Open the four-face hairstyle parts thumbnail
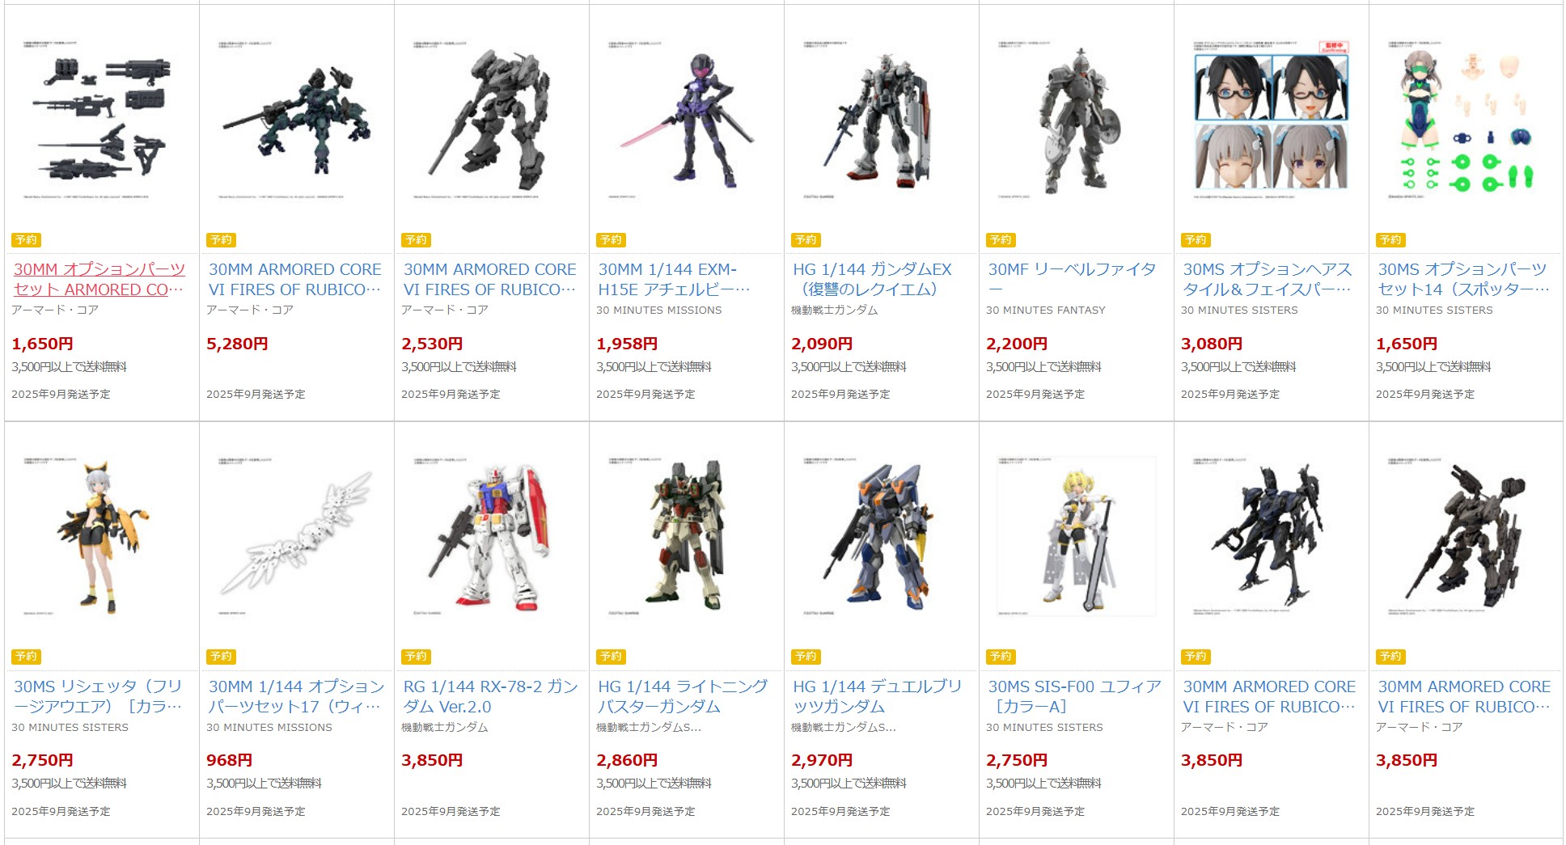The height and width of the screenshot is (845, 1566). click(x=1272, y=119)
